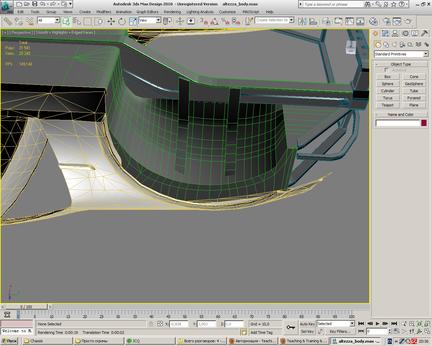
Task: Click the Select by Name icon
Action: (77, 22)
